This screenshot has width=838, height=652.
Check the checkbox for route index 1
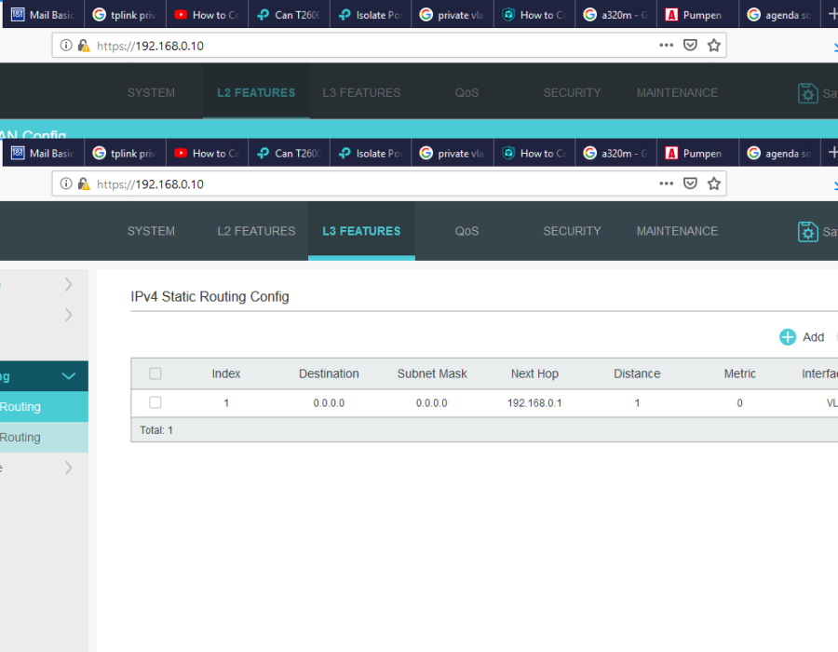tap(155, 402)
